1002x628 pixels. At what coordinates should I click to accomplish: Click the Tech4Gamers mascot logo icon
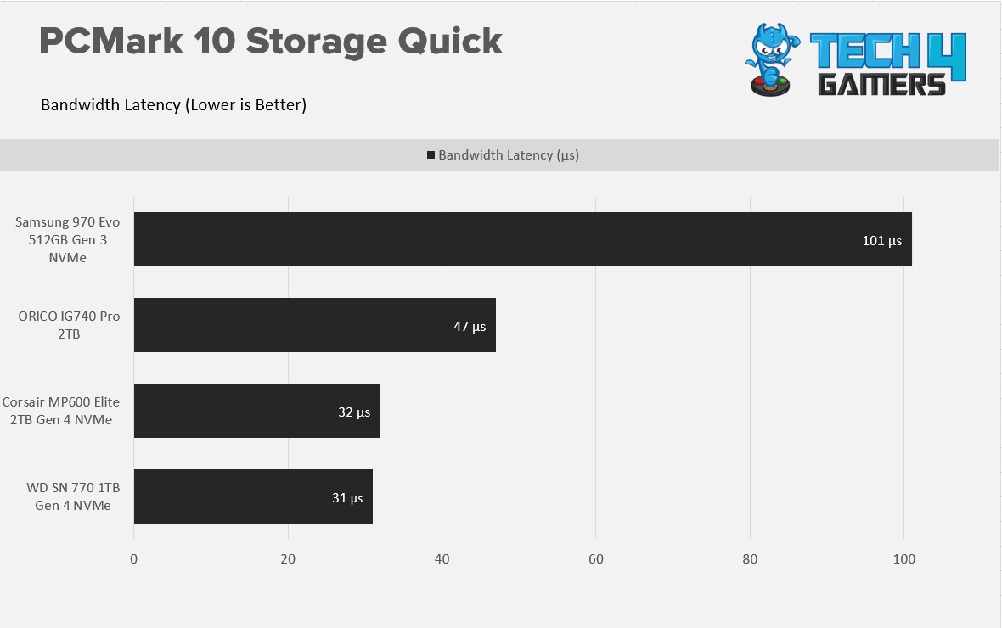(772, 60)
